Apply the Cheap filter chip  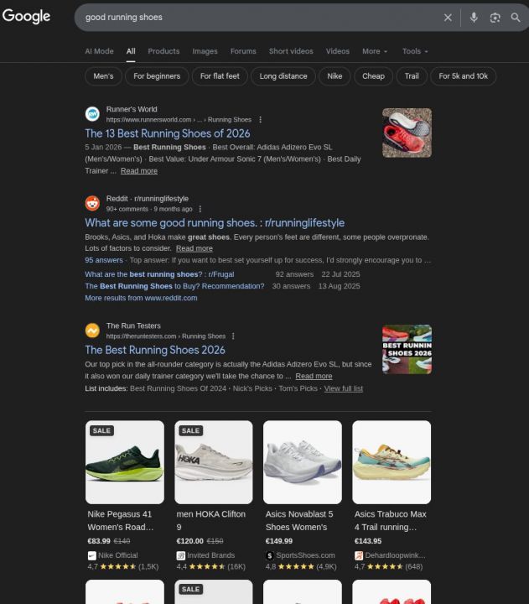373,76
